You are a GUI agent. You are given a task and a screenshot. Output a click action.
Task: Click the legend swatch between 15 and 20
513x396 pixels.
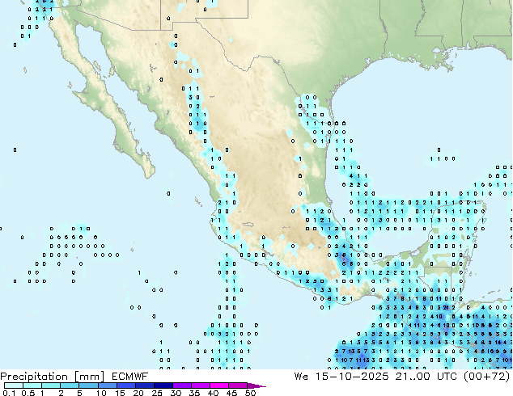[125, 385]
